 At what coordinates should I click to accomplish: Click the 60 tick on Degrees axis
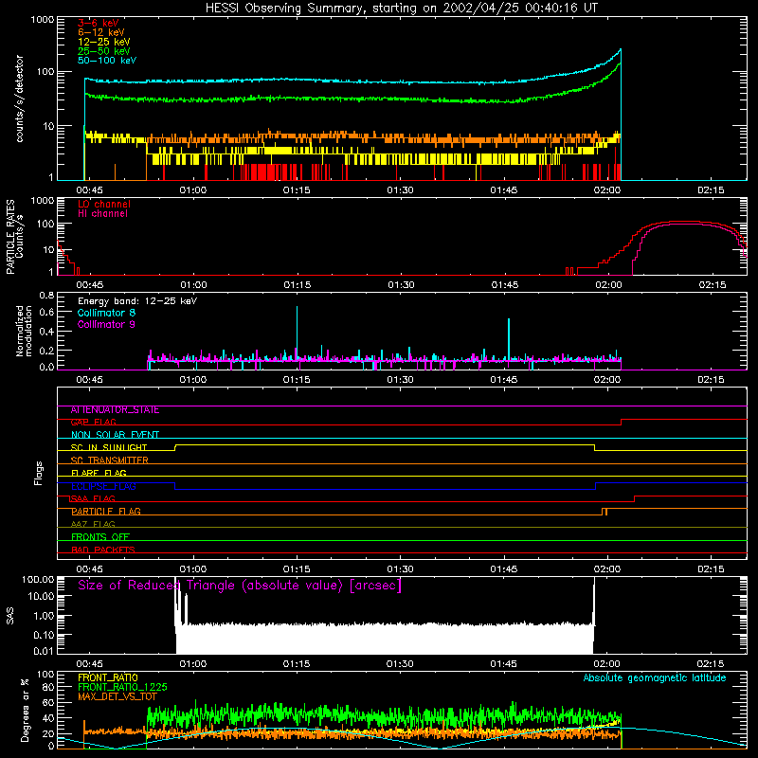pos(48,702)
